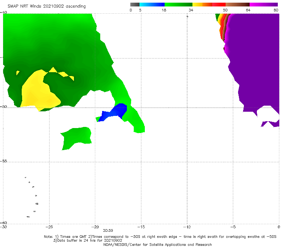Image resolution: width=282 pixels, height=247 pixels.
Task: Click the '34' color bar tick label
Action: pos(191,10)
